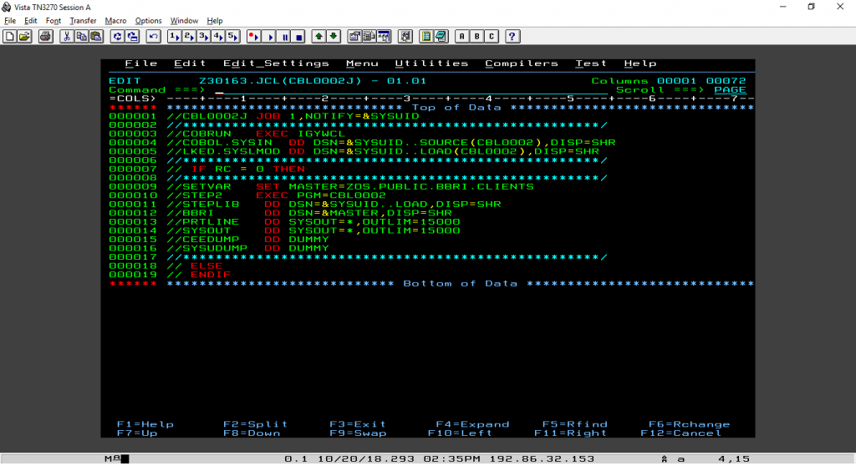Click F5=Rfind function key label
This screenshot has height=466, width=856.
point(575,424)
